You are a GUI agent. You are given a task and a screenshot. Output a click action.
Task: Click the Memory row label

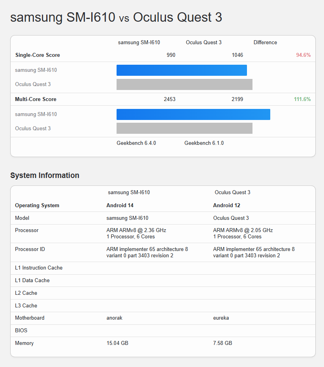(x=24, y=343)
